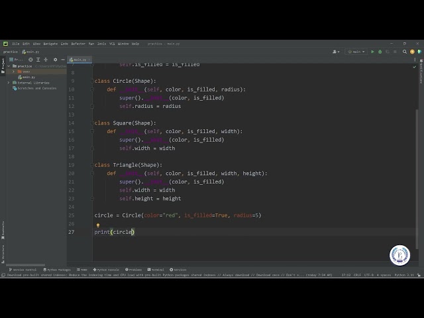Image resolution: width=424 pixels, height=318 pixels.
Task: Click the Stop square icon
Action: (395, 52)
